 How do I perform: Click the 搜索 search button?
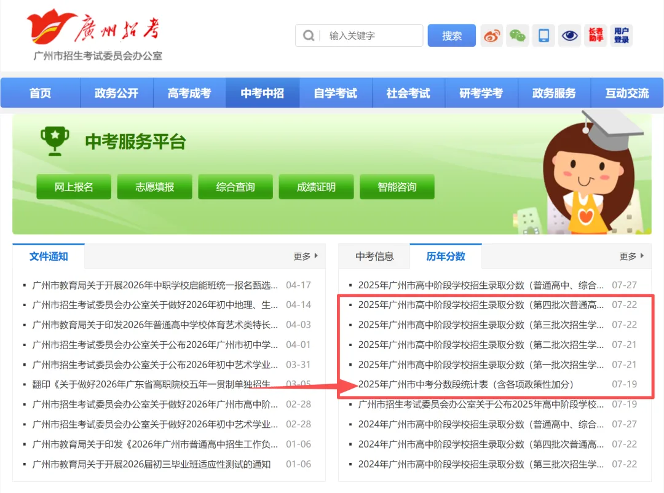(x=451, y=36)
